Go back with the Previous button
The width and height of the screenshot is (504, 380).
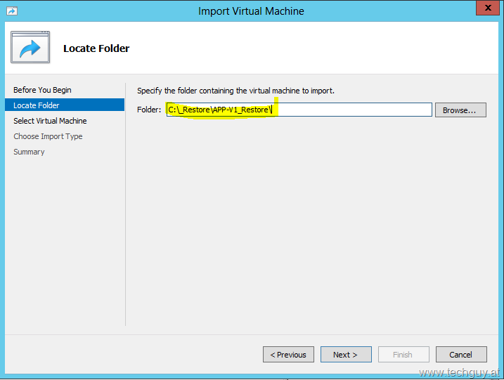pyautogui.click(x=288, y=355)
